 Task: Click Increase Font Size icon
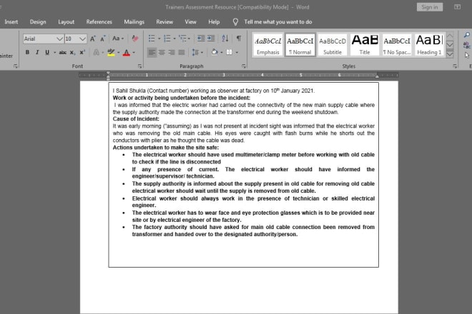(93, 39)
